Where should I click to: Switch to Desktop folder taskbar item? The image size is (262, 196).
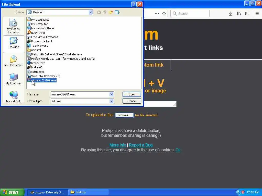(88, 192)
